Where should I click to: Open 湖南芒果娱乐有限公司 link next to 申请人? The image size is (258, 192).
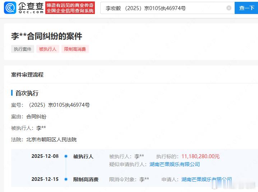pos(207,179)
